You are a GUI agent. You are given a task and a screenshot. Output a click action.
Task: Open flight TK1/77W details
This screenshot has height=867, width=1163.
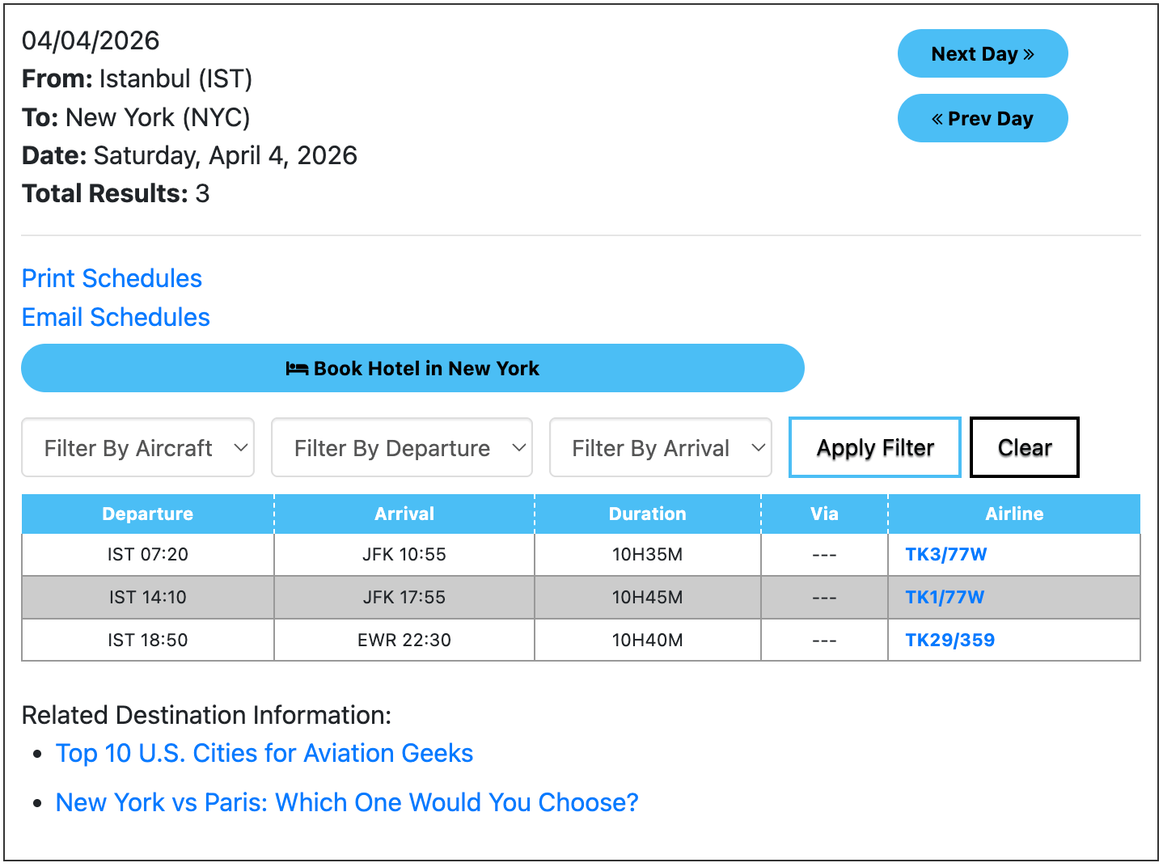click(944, 597)
